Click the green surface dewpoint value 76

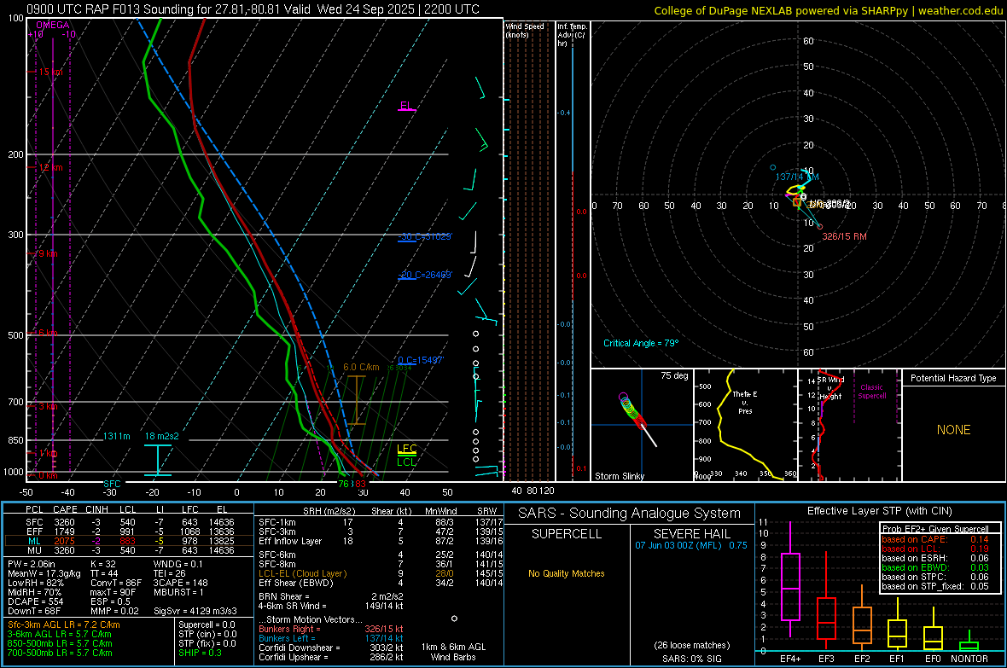coord(344,484)
